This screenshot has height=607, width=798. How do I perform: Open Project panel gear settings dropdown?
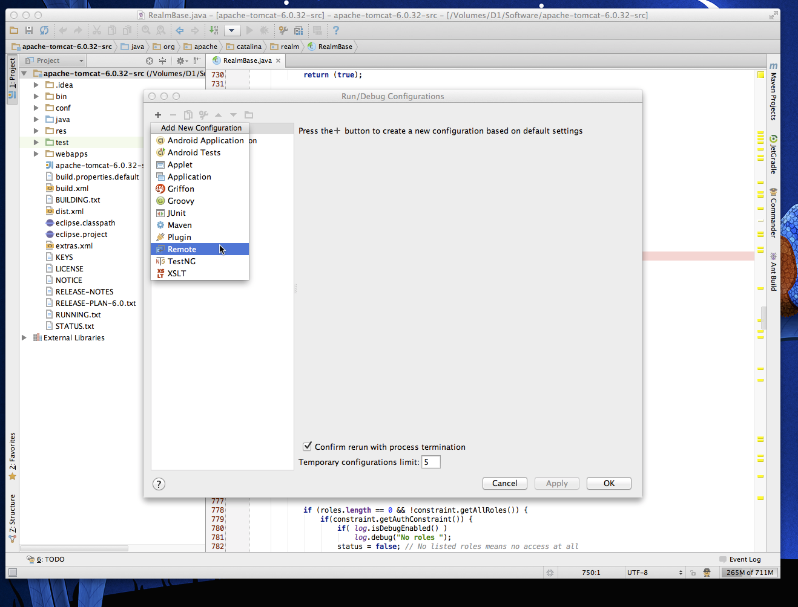click(182, 60)
